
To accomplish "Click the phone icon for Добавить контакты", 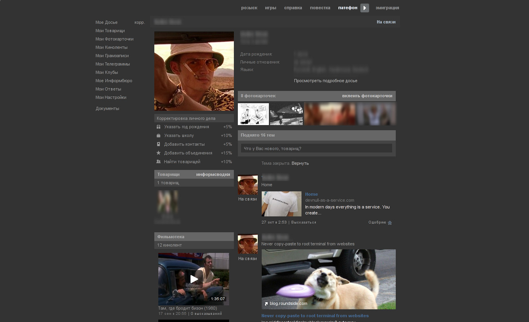I will coord(158,145).
